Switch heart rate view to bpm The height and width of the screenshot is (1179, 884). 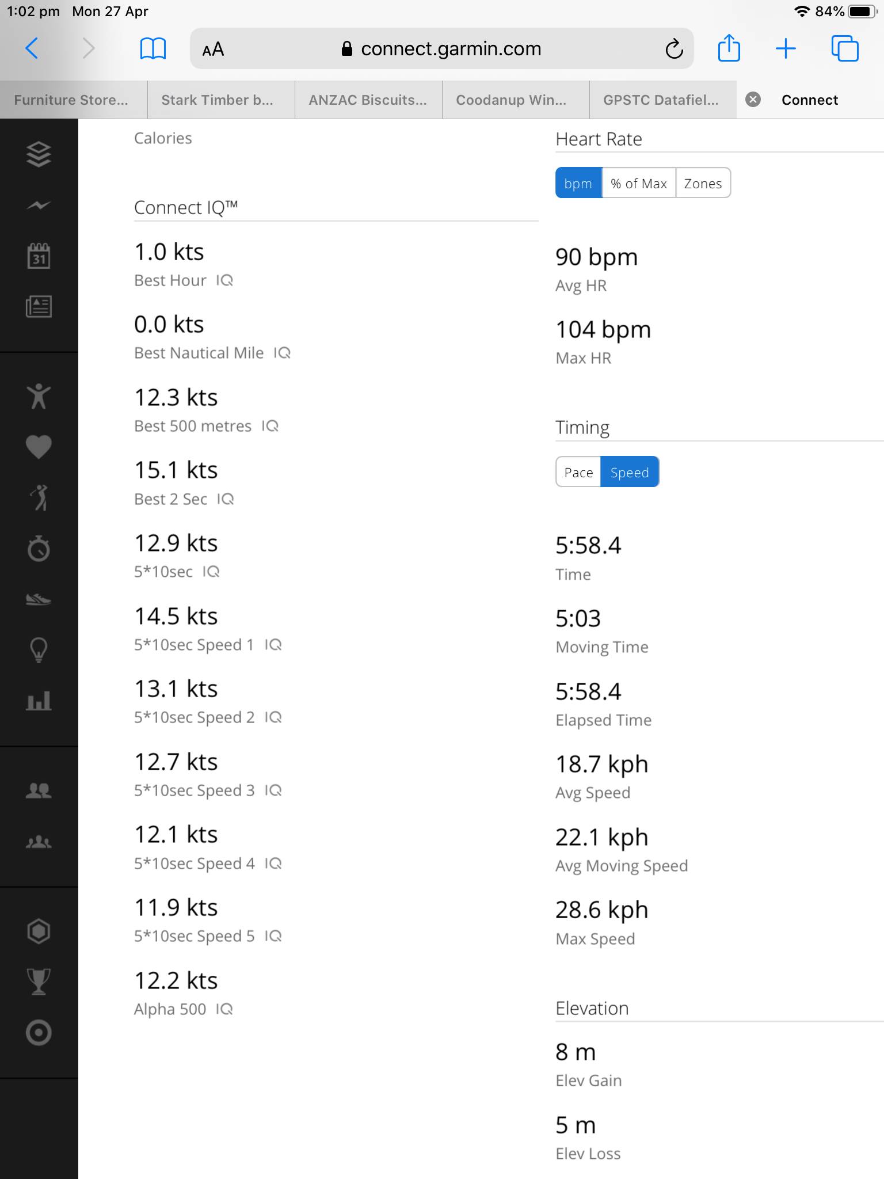point(578,183)
